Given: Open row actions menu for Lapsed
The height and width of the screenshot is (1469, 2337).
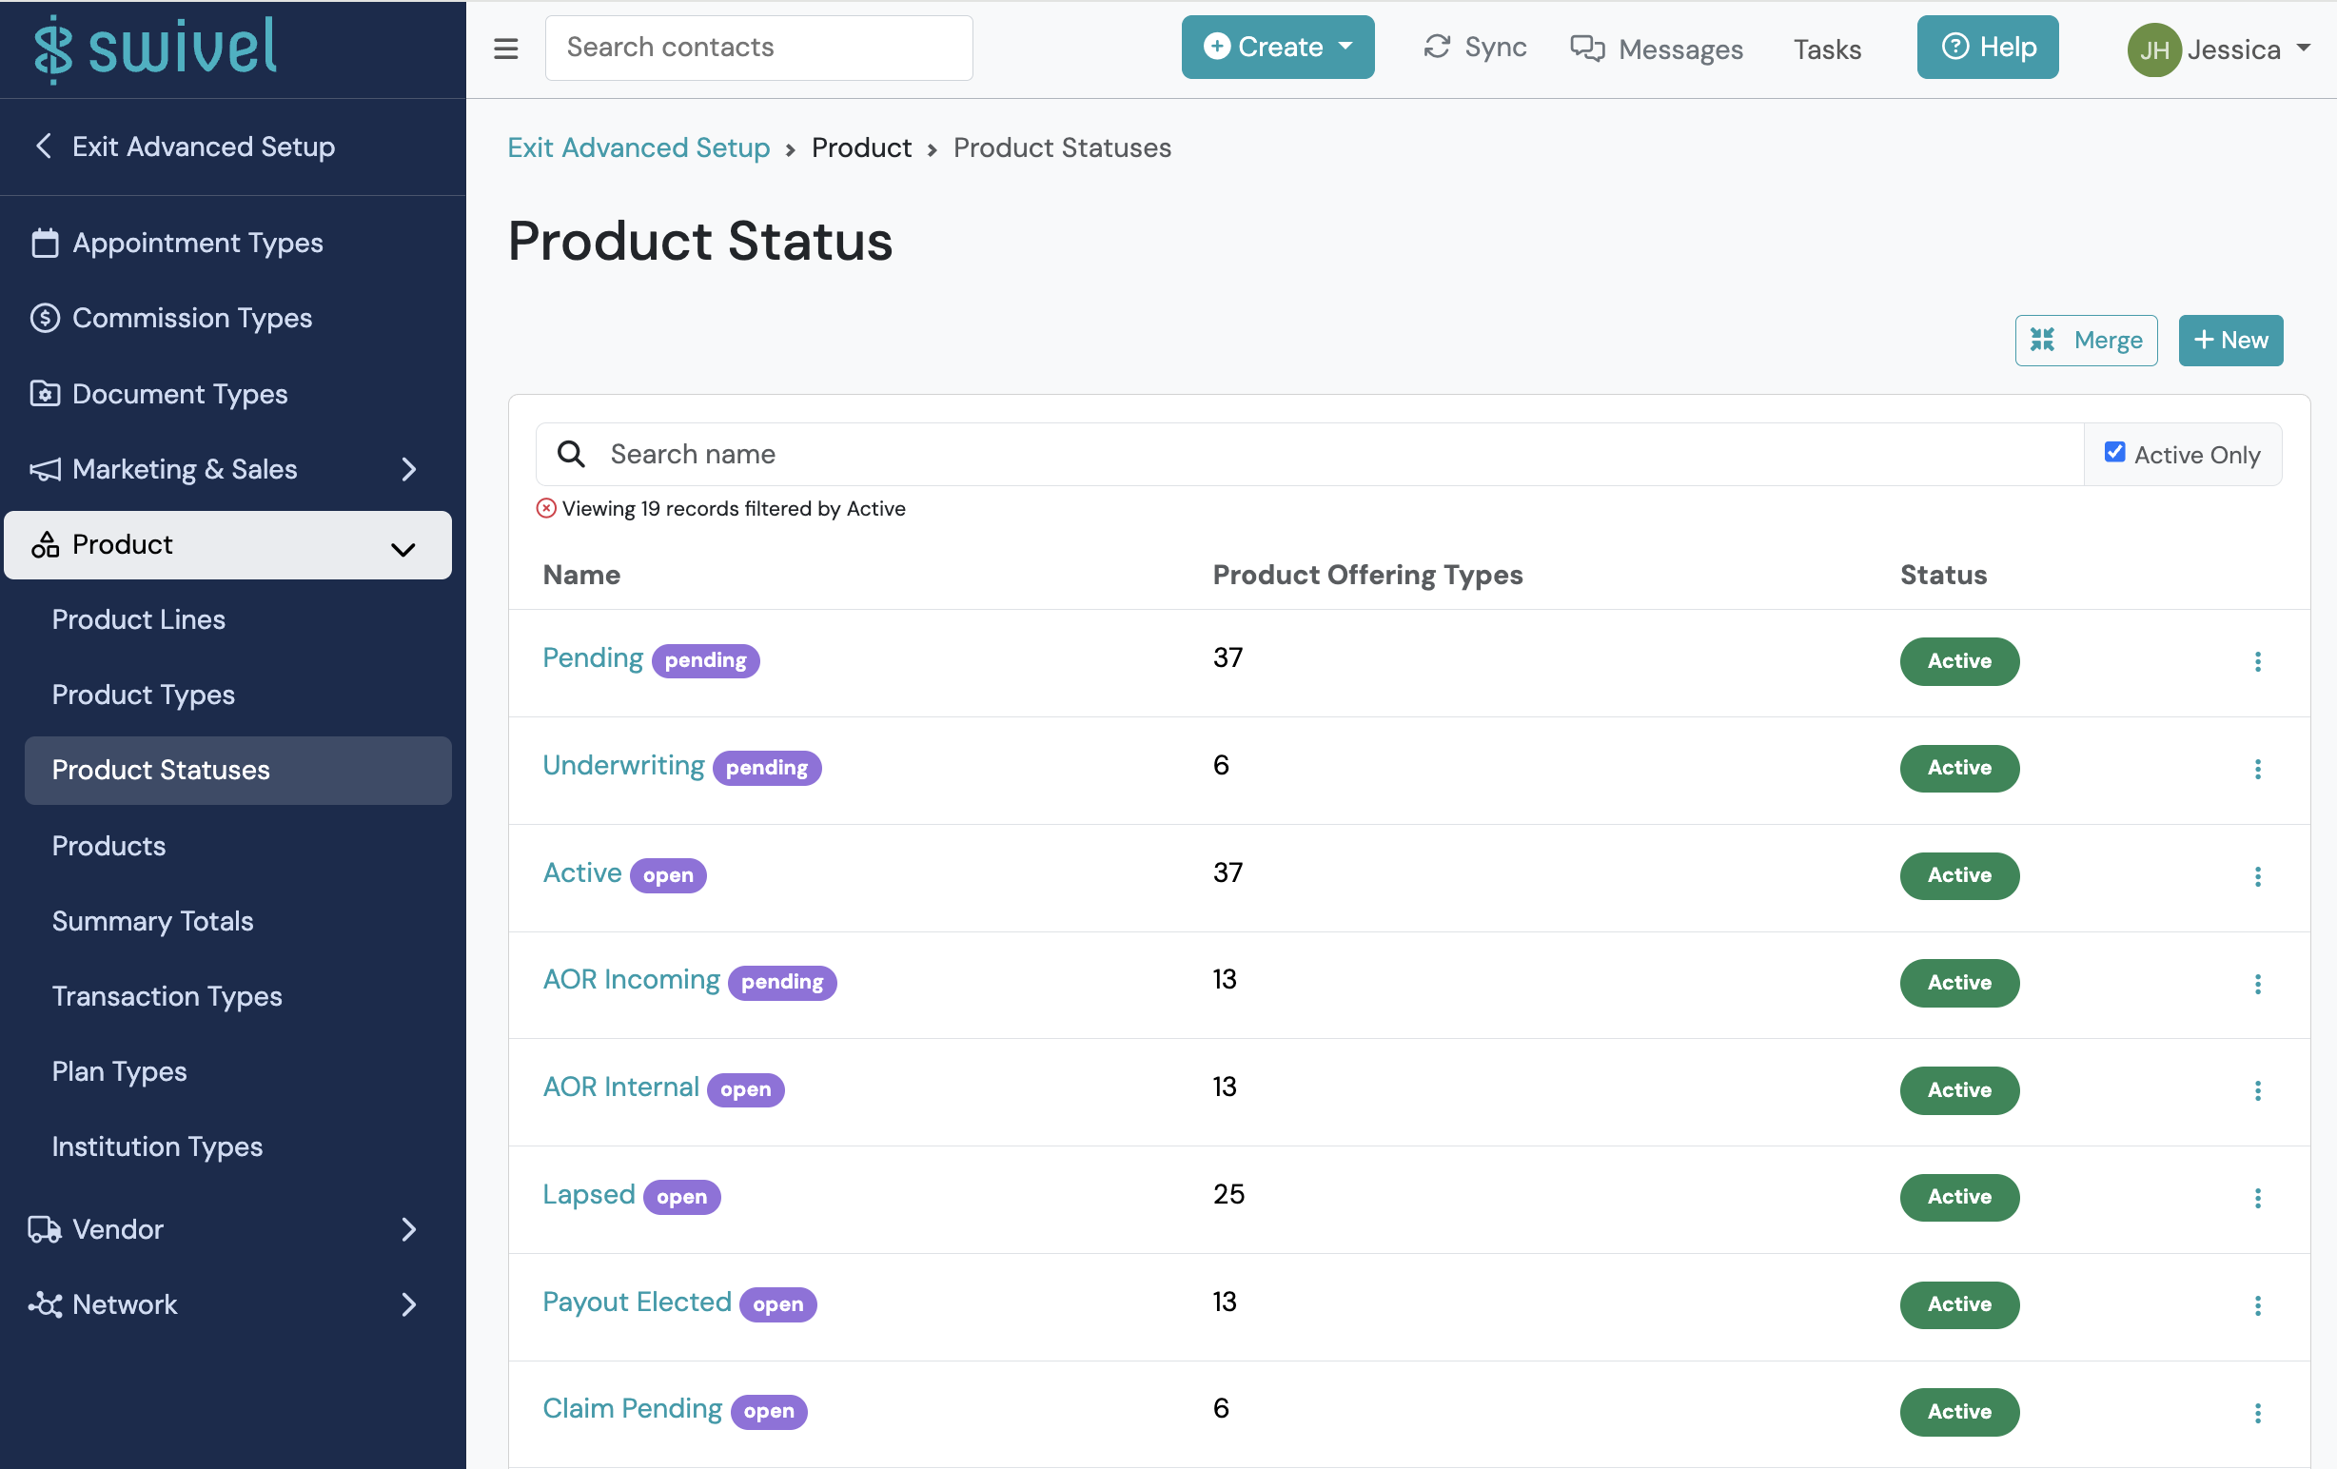Looking at the screenshot, I should 2257,1198.
